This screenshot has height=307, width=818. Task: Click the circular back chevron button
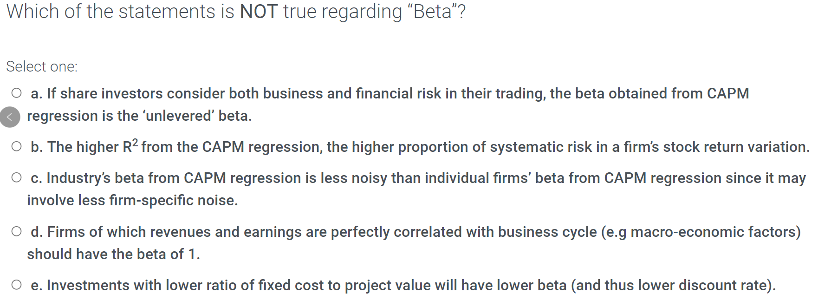(10, 117)
